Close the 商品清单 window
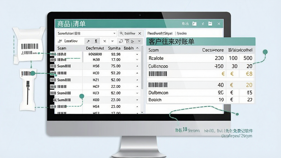281x158 pixels. [x=219, y=24]
